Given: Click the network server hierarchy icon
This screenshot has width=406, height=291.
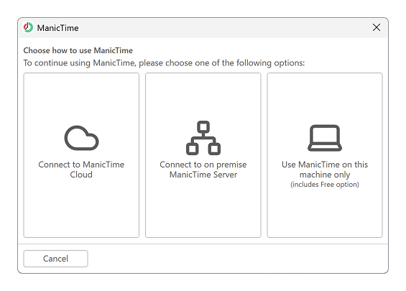Looking at the screenshot, I should (203, 138).
